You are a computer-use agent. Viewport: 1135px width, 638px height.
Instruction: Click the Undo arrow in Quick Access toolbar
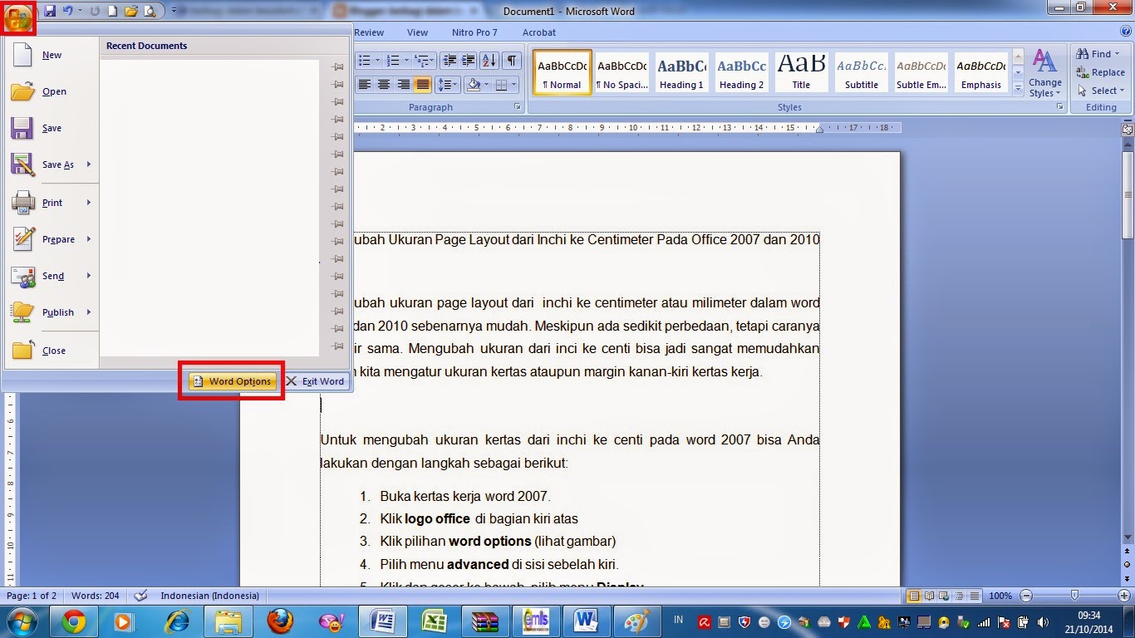click(68, 11)
